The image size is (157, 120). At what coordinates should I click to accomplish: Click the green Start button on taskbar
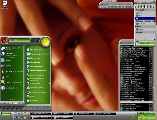[6, 114]
